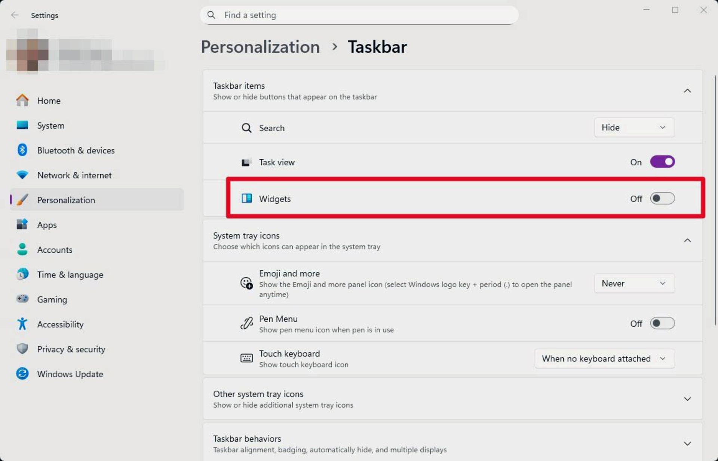
Task: Click the Find a setting search box
Action: click(x=359, y=15)
